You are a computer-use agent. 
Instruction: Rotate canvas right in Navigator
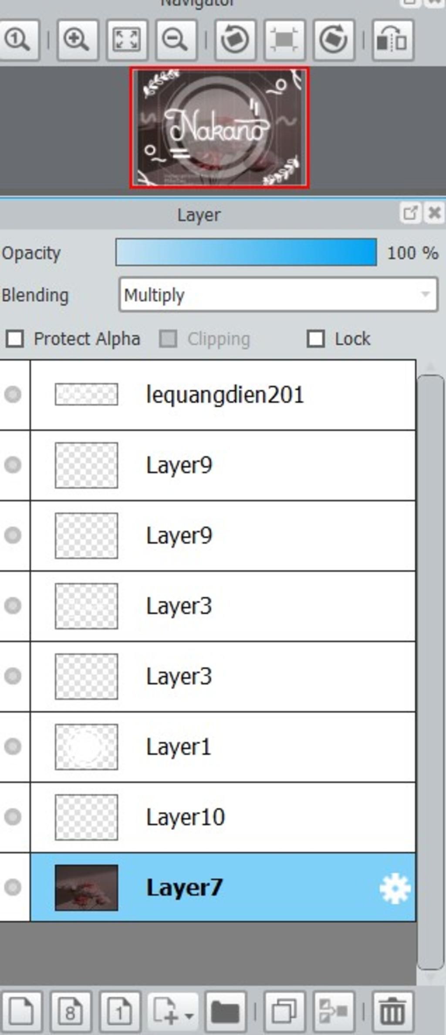pyautogui.click(x=333, y=40)
